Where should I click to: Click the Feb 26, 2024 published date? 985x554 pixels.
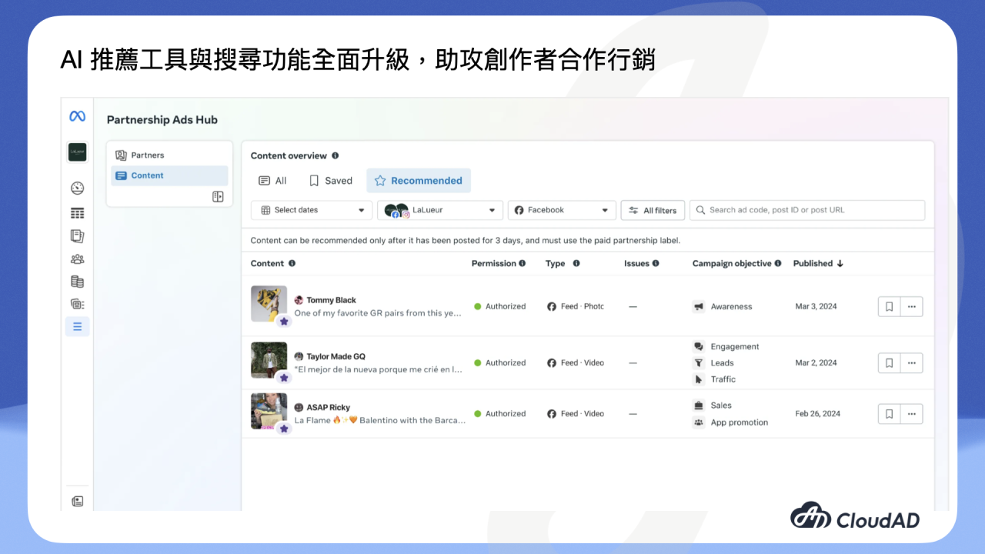817,414
